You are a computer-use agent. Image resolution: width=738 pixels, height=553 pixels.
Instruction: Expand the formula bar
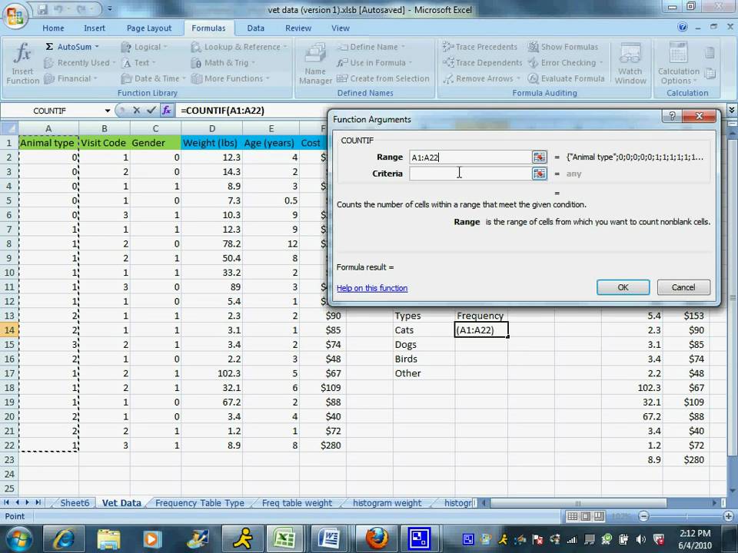731,110
